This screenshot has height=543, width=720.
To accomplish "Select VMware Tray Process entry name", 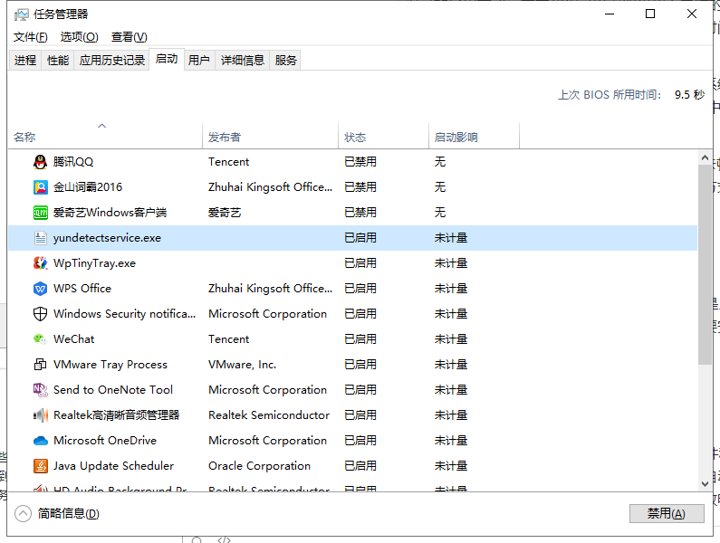I will click(110, 365).
